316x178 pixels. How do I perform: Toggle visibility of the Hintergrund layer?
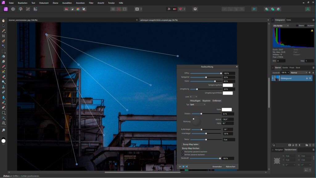[310, 78]
